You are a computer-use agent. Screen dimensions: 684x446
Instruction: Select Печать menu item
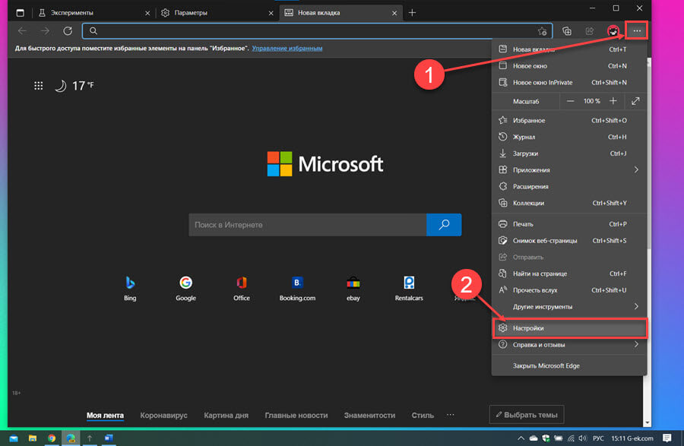click(x=568, y=224)
